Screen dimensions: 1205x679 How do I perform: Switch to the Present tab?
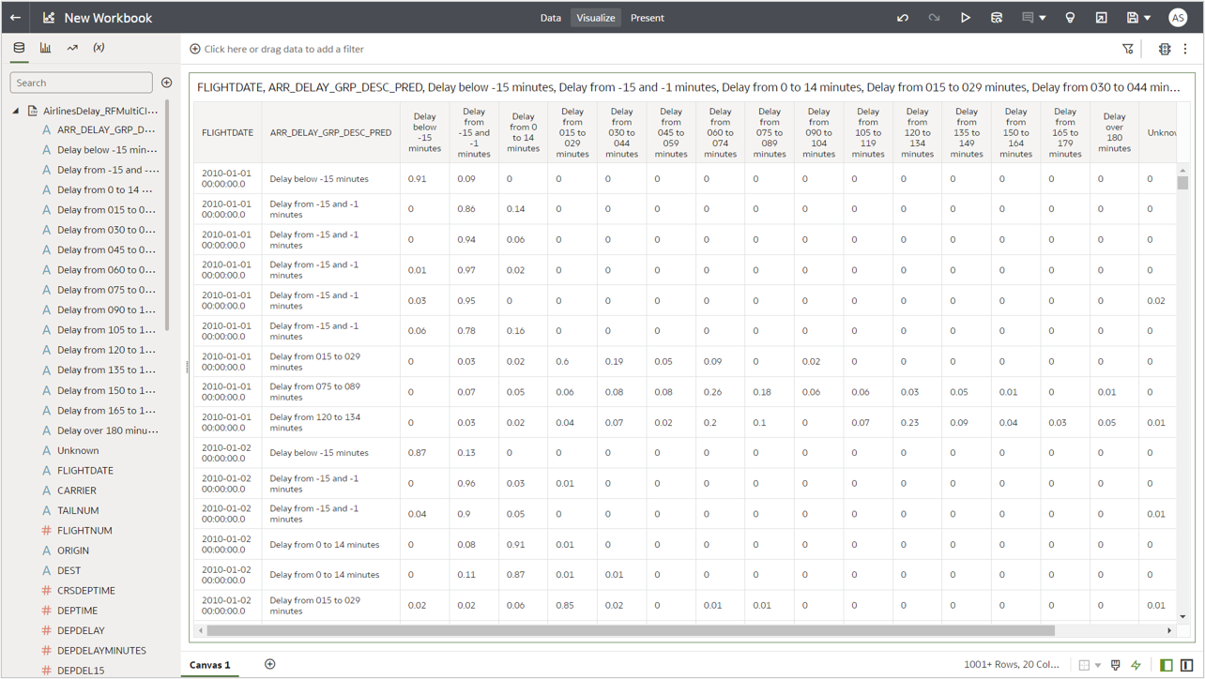[x=647, y=18]
